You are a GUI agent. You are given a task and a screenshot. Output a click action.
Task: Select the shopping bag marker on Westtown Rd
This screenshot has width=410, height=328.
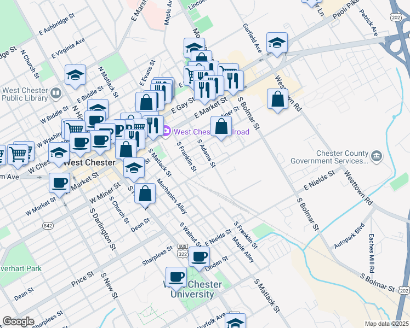point(277,100)
